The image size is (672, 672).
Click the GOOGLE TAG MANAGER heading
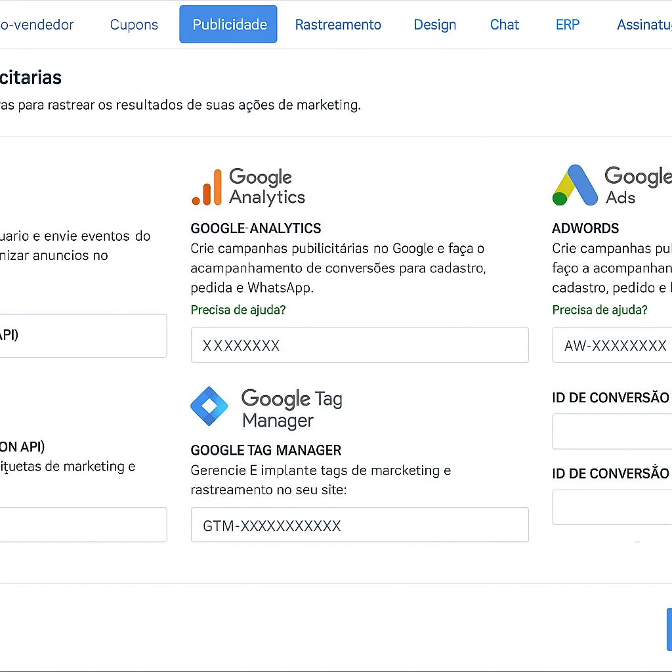tap(266, 450)
